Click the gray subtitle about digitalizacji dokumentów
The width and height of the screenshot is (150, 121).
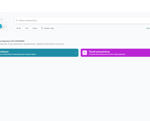tap(32, 44)
